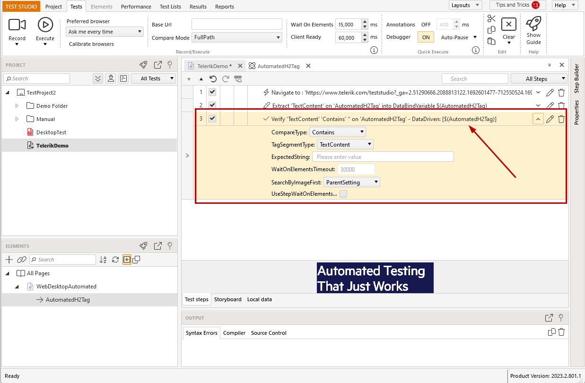Click the Execute play icon
585x383 pixels.
point(45,25)
